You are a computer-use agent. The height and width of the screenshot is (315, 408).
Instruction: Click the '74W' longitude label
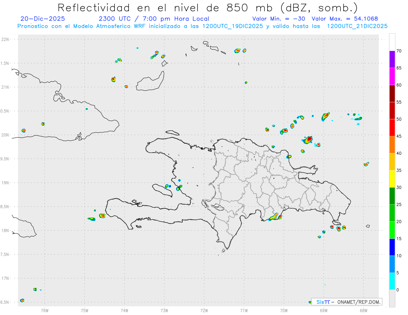(124, 310)
